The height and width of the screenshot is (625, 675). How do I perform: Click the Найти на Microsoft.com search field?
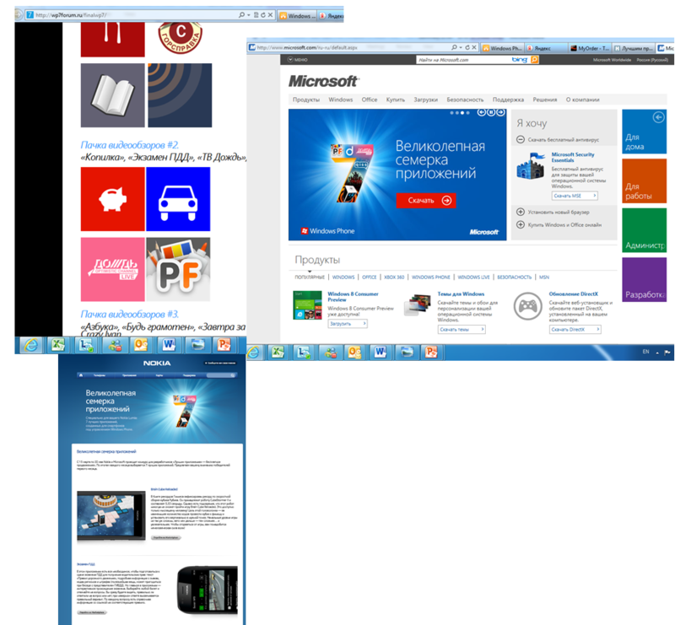coord(463,60)
